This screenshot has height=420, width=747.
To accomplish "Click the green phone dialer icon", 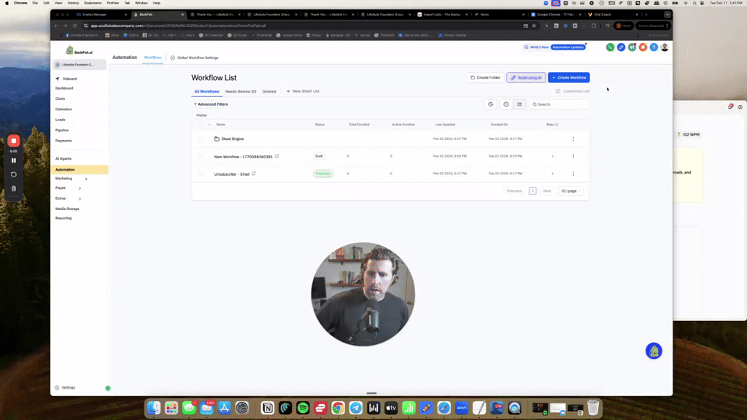I will pos(610,47).
